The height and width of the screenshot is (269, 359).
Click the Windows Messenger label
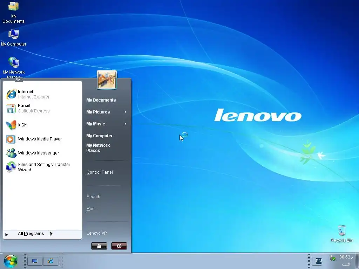pos(39,153)
